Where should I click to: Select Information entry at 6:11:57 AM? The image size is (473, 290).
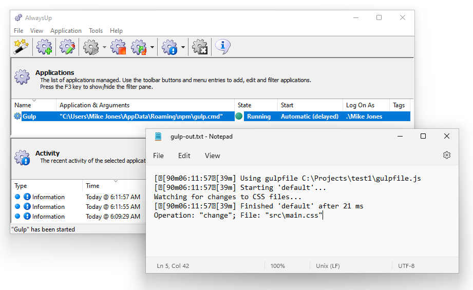(x=48, y=197)
